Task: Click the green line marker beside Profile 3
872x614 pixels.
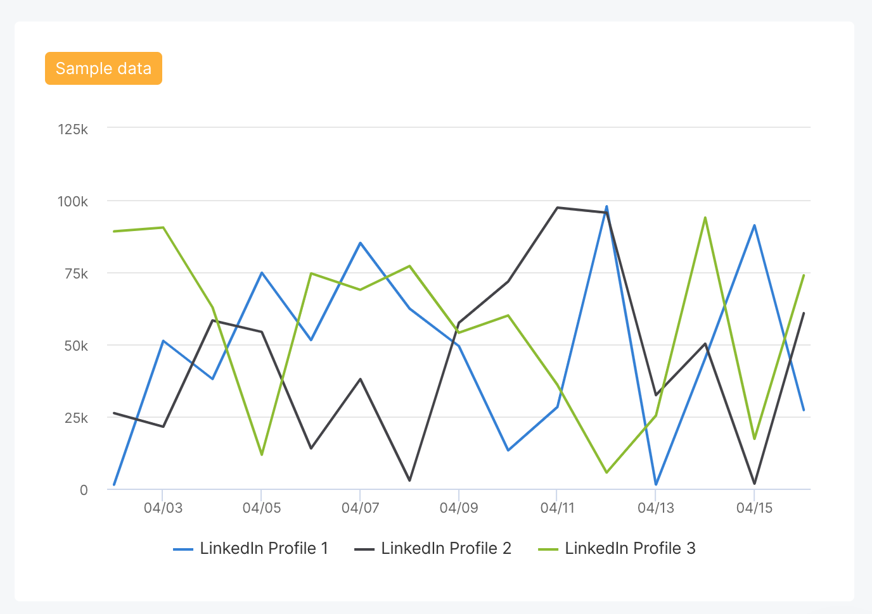Action: 548,548
